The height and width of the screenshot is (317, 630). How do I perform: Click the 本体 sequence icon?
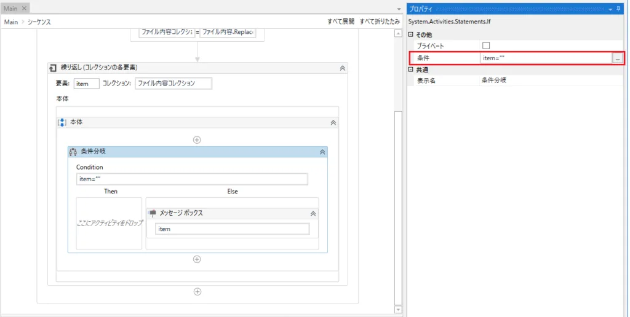[62, 122]
